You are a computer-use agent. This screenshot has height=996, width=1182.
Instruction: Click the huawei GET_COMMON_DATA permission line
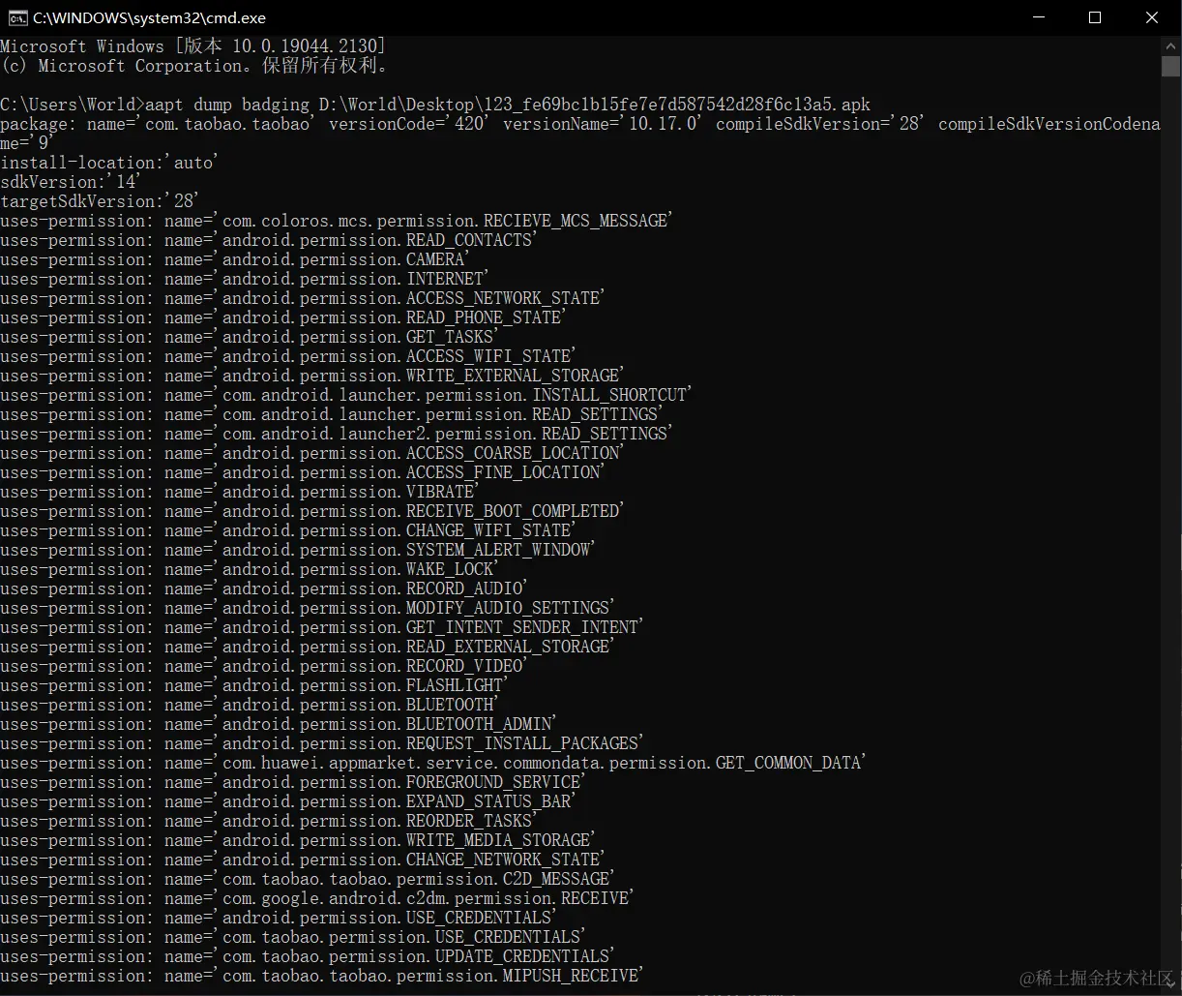[x=433, y=763]
